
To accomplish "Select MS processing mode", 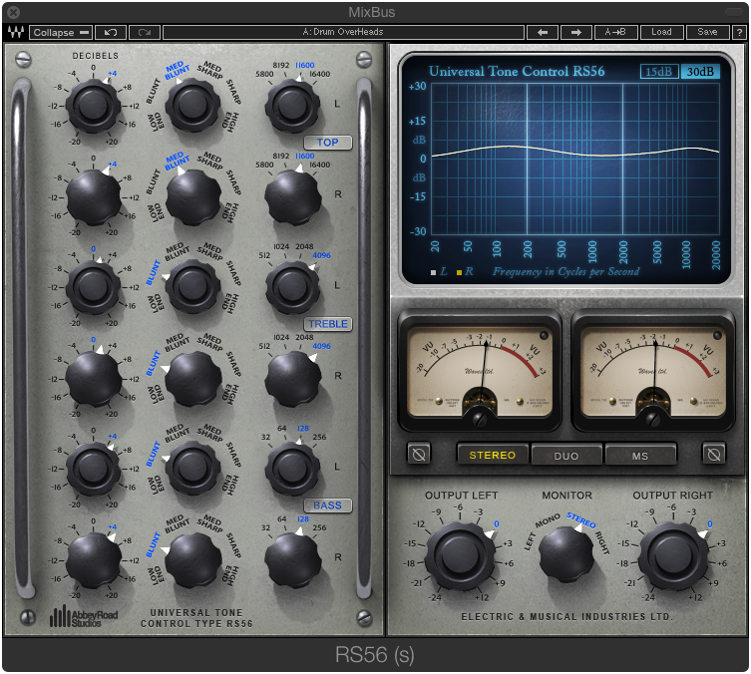I will click(x=640, y=455).
